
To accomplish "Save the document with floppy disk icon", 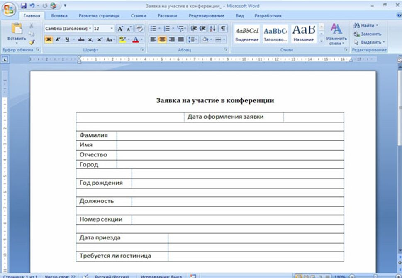I will click(24, 6).
